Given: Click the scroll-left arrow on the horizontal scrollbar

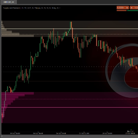Looking at the screenshot, I should pyautogui.click(x=2, y=136).
